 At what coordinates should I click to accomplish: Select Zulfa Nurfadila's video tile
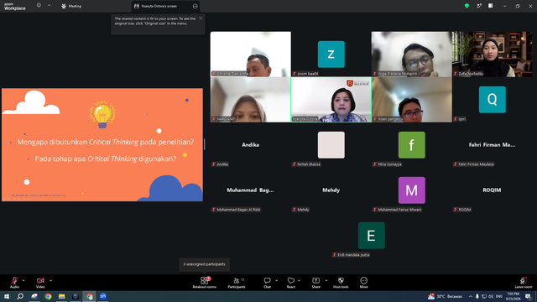click(493, 54)
